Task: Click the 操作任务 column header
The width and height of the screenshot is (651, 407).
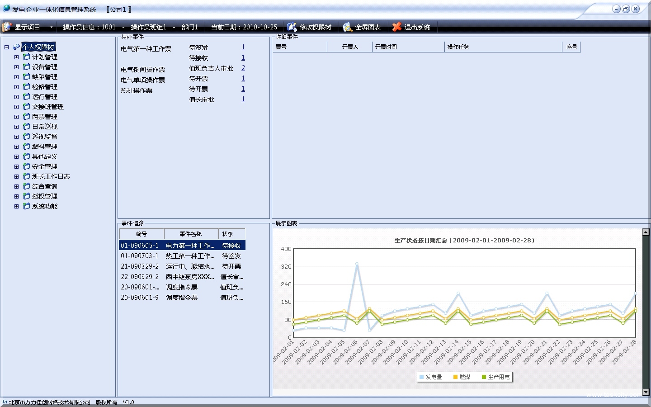Action: 504,47
